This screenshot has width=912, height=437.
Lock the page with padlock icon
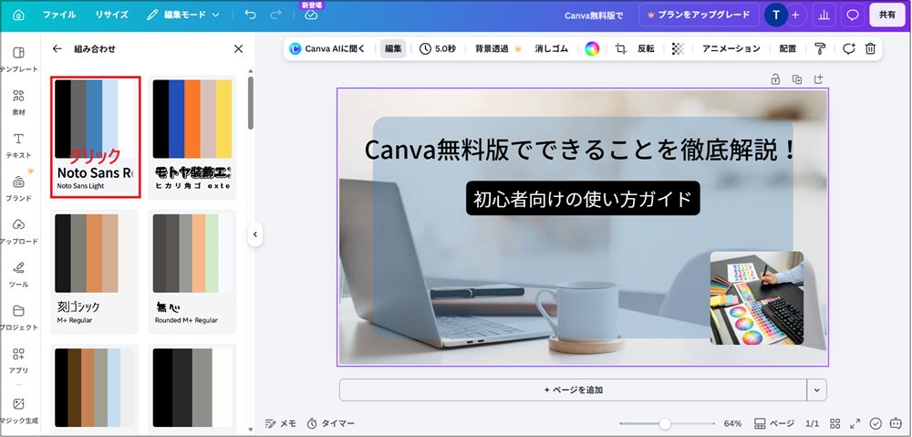pos(775,79)
